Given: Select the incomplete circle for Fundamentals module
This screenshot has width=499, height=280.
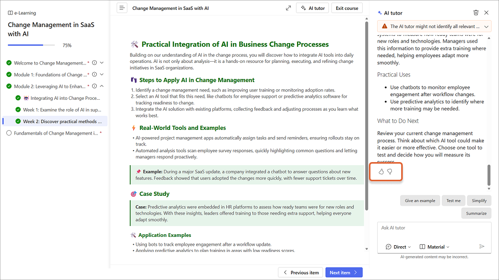Looking at the screenshot, I should click(9, 133).
